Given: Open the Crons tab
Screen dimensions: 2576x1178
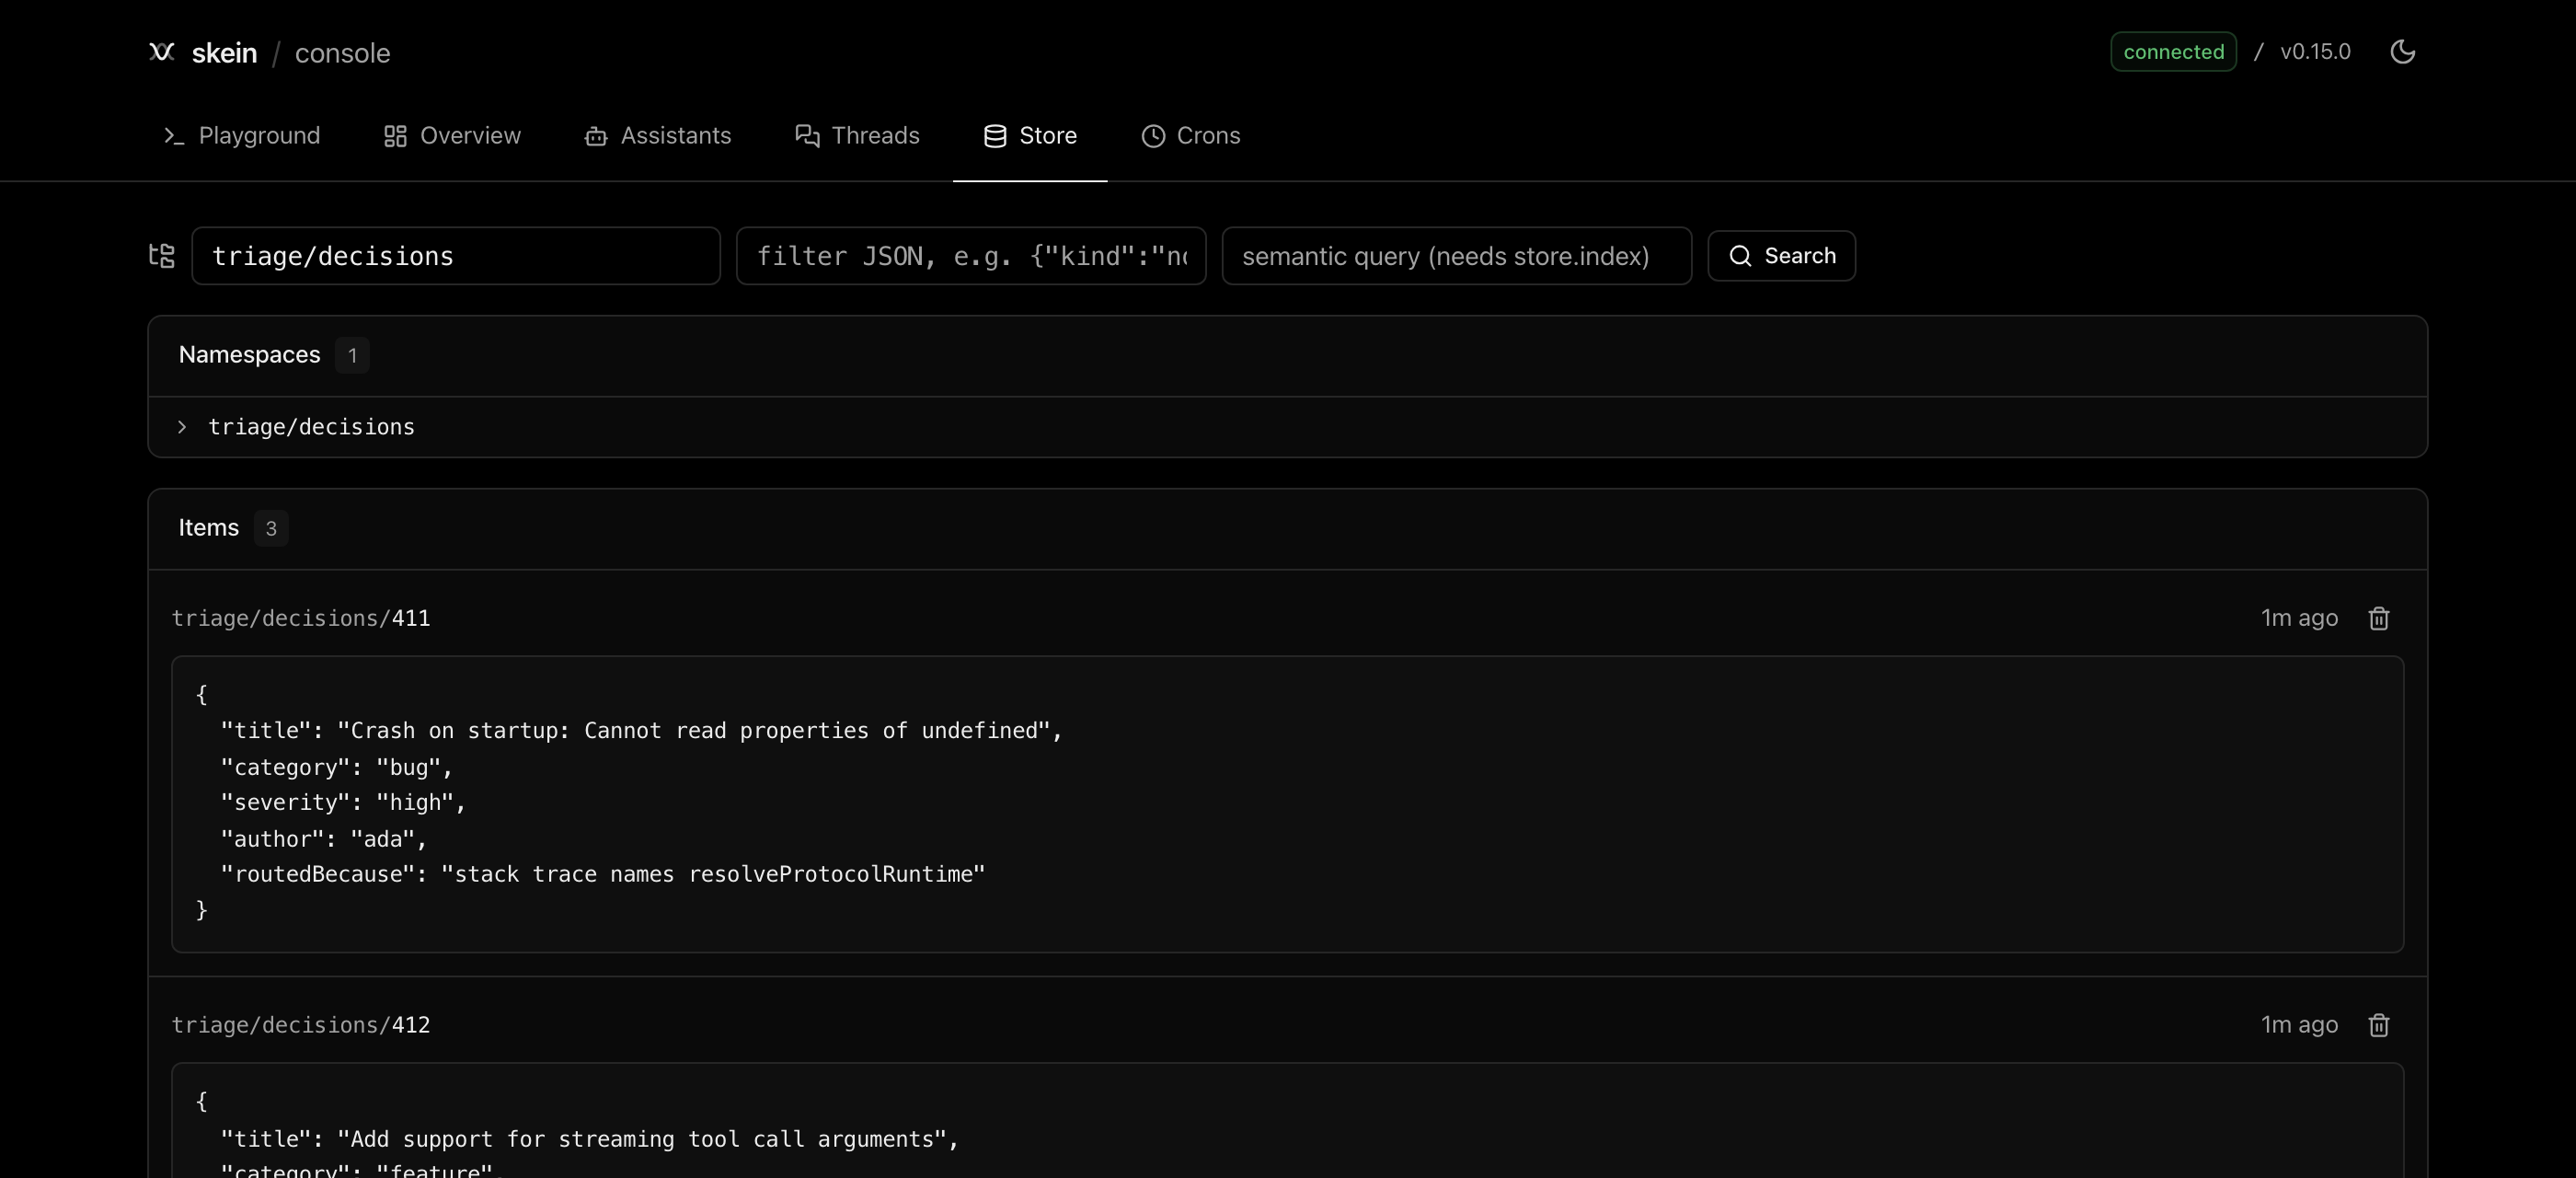Looking at the screenshot, I should (1190, 136).
